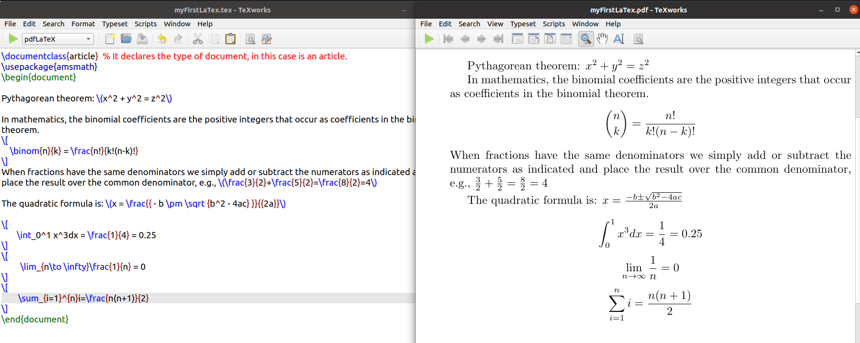Screen dimensions: 860x343
Task: Set PDF view to Actual Size
Action: pos(517,39)
